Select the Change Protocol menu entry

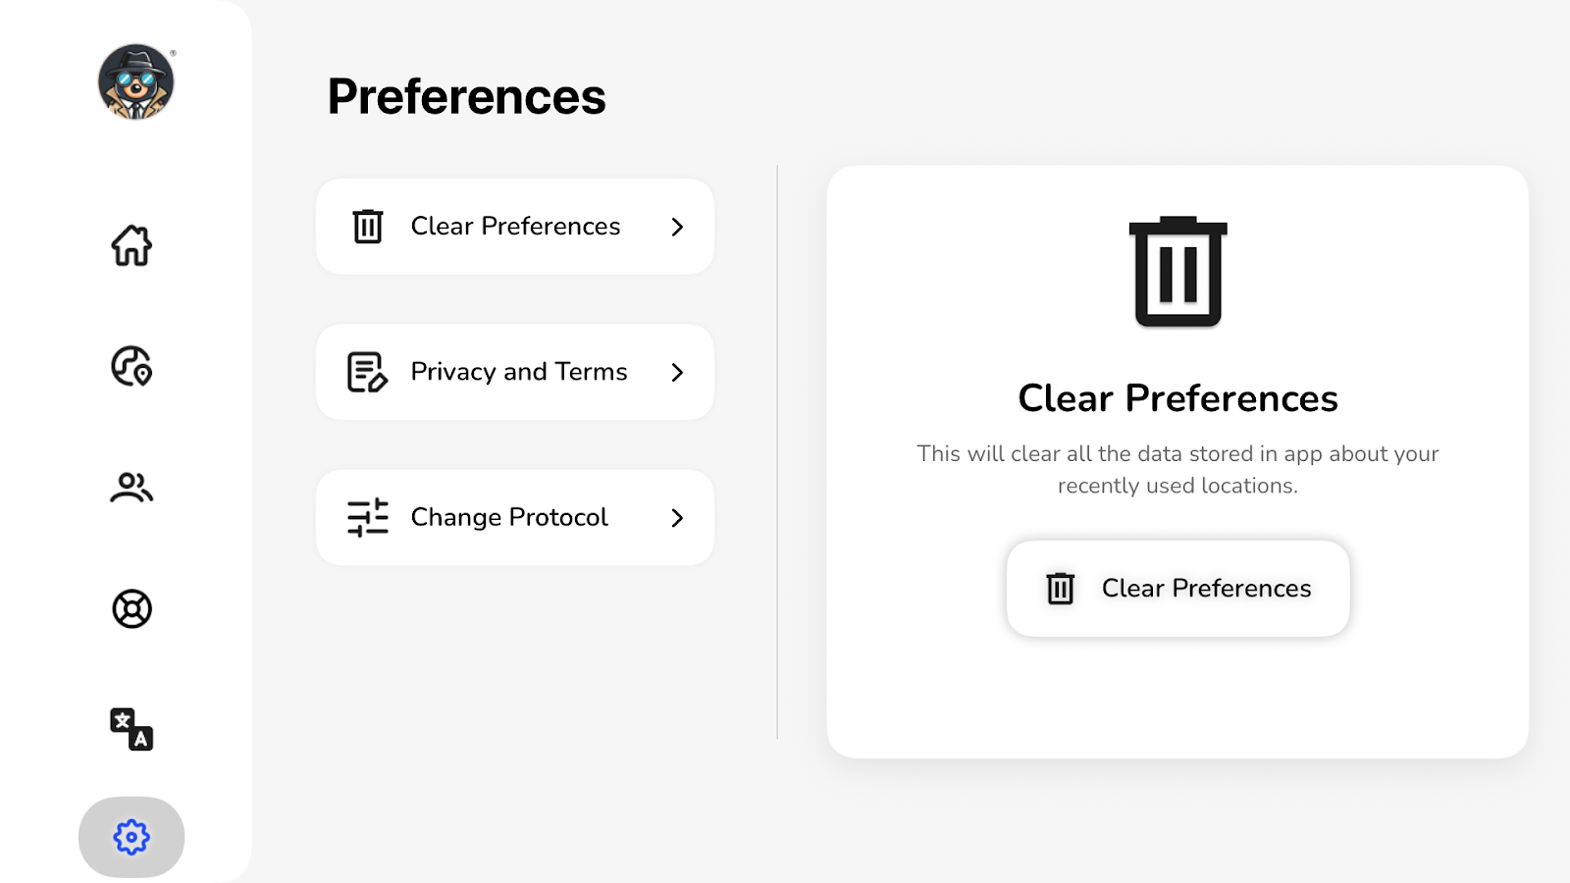click(509, 517)
